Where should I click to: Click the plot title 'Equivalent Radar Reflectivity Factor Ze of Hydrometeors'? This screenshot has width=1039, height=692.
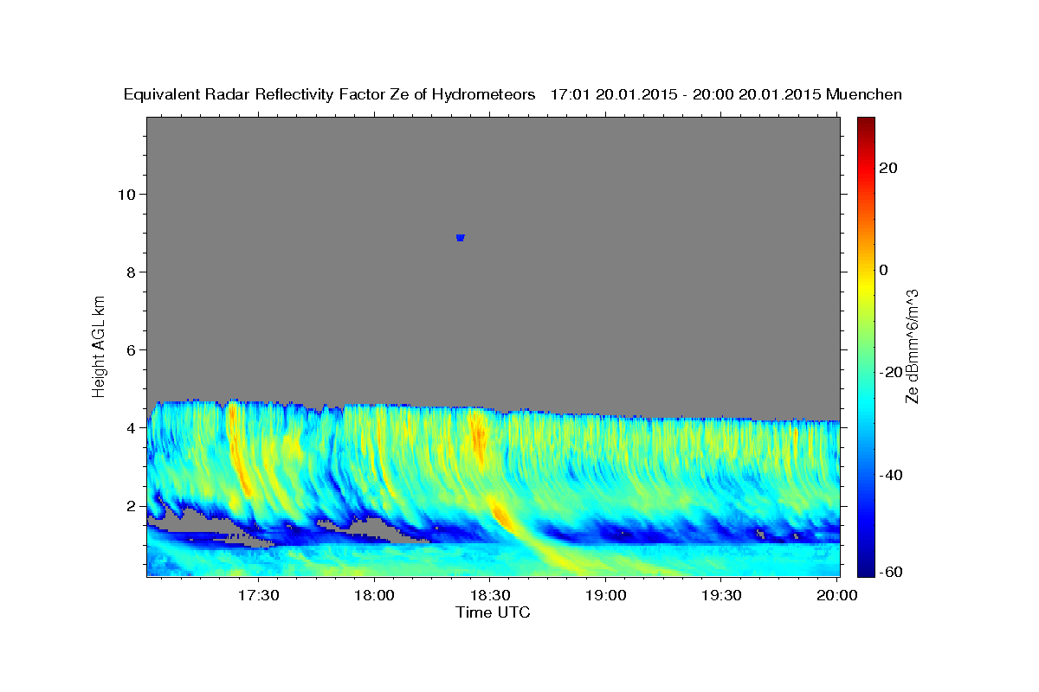(330, 94)
